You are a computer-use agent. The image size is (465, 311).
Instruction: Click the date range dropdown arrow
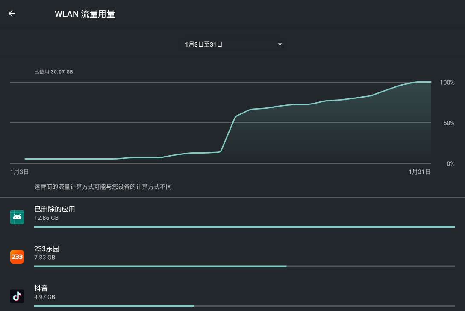pyautogui.click(x=280, y=44)
